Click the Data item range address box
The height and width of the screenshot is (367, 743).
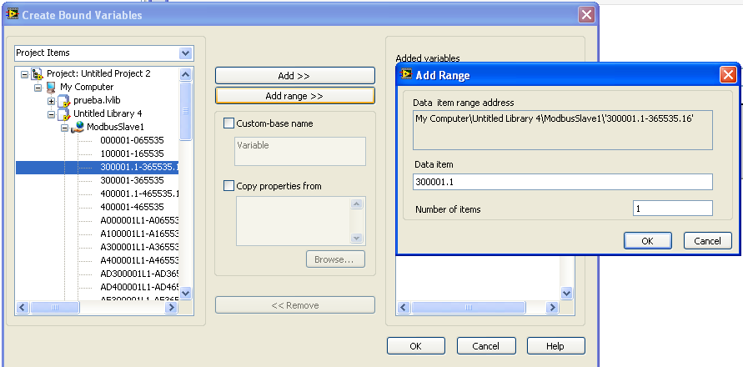(x=563, y=130)
